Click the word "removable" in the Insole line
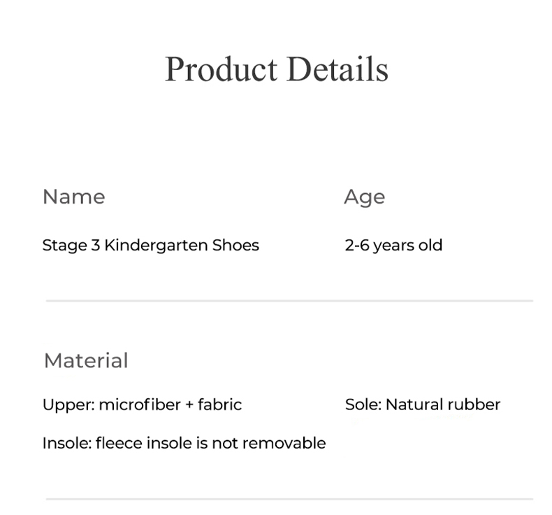Screen dimensions: 552x515 coord(291,443)
